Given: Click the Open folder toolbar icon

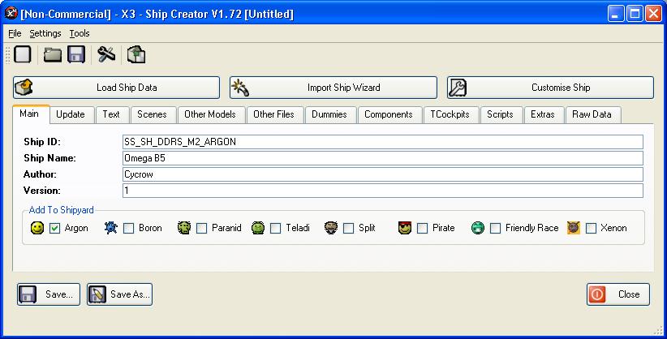Looking at the screenshot, I should [53, 55].
